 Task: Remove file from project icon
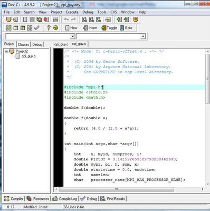pos(126,20)
